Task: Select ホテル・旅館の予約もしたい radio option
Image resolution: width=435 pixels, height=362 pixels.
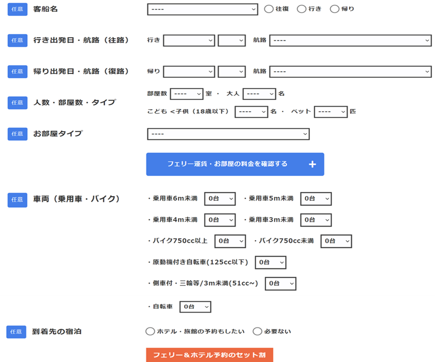Action: tap(150, 331)
